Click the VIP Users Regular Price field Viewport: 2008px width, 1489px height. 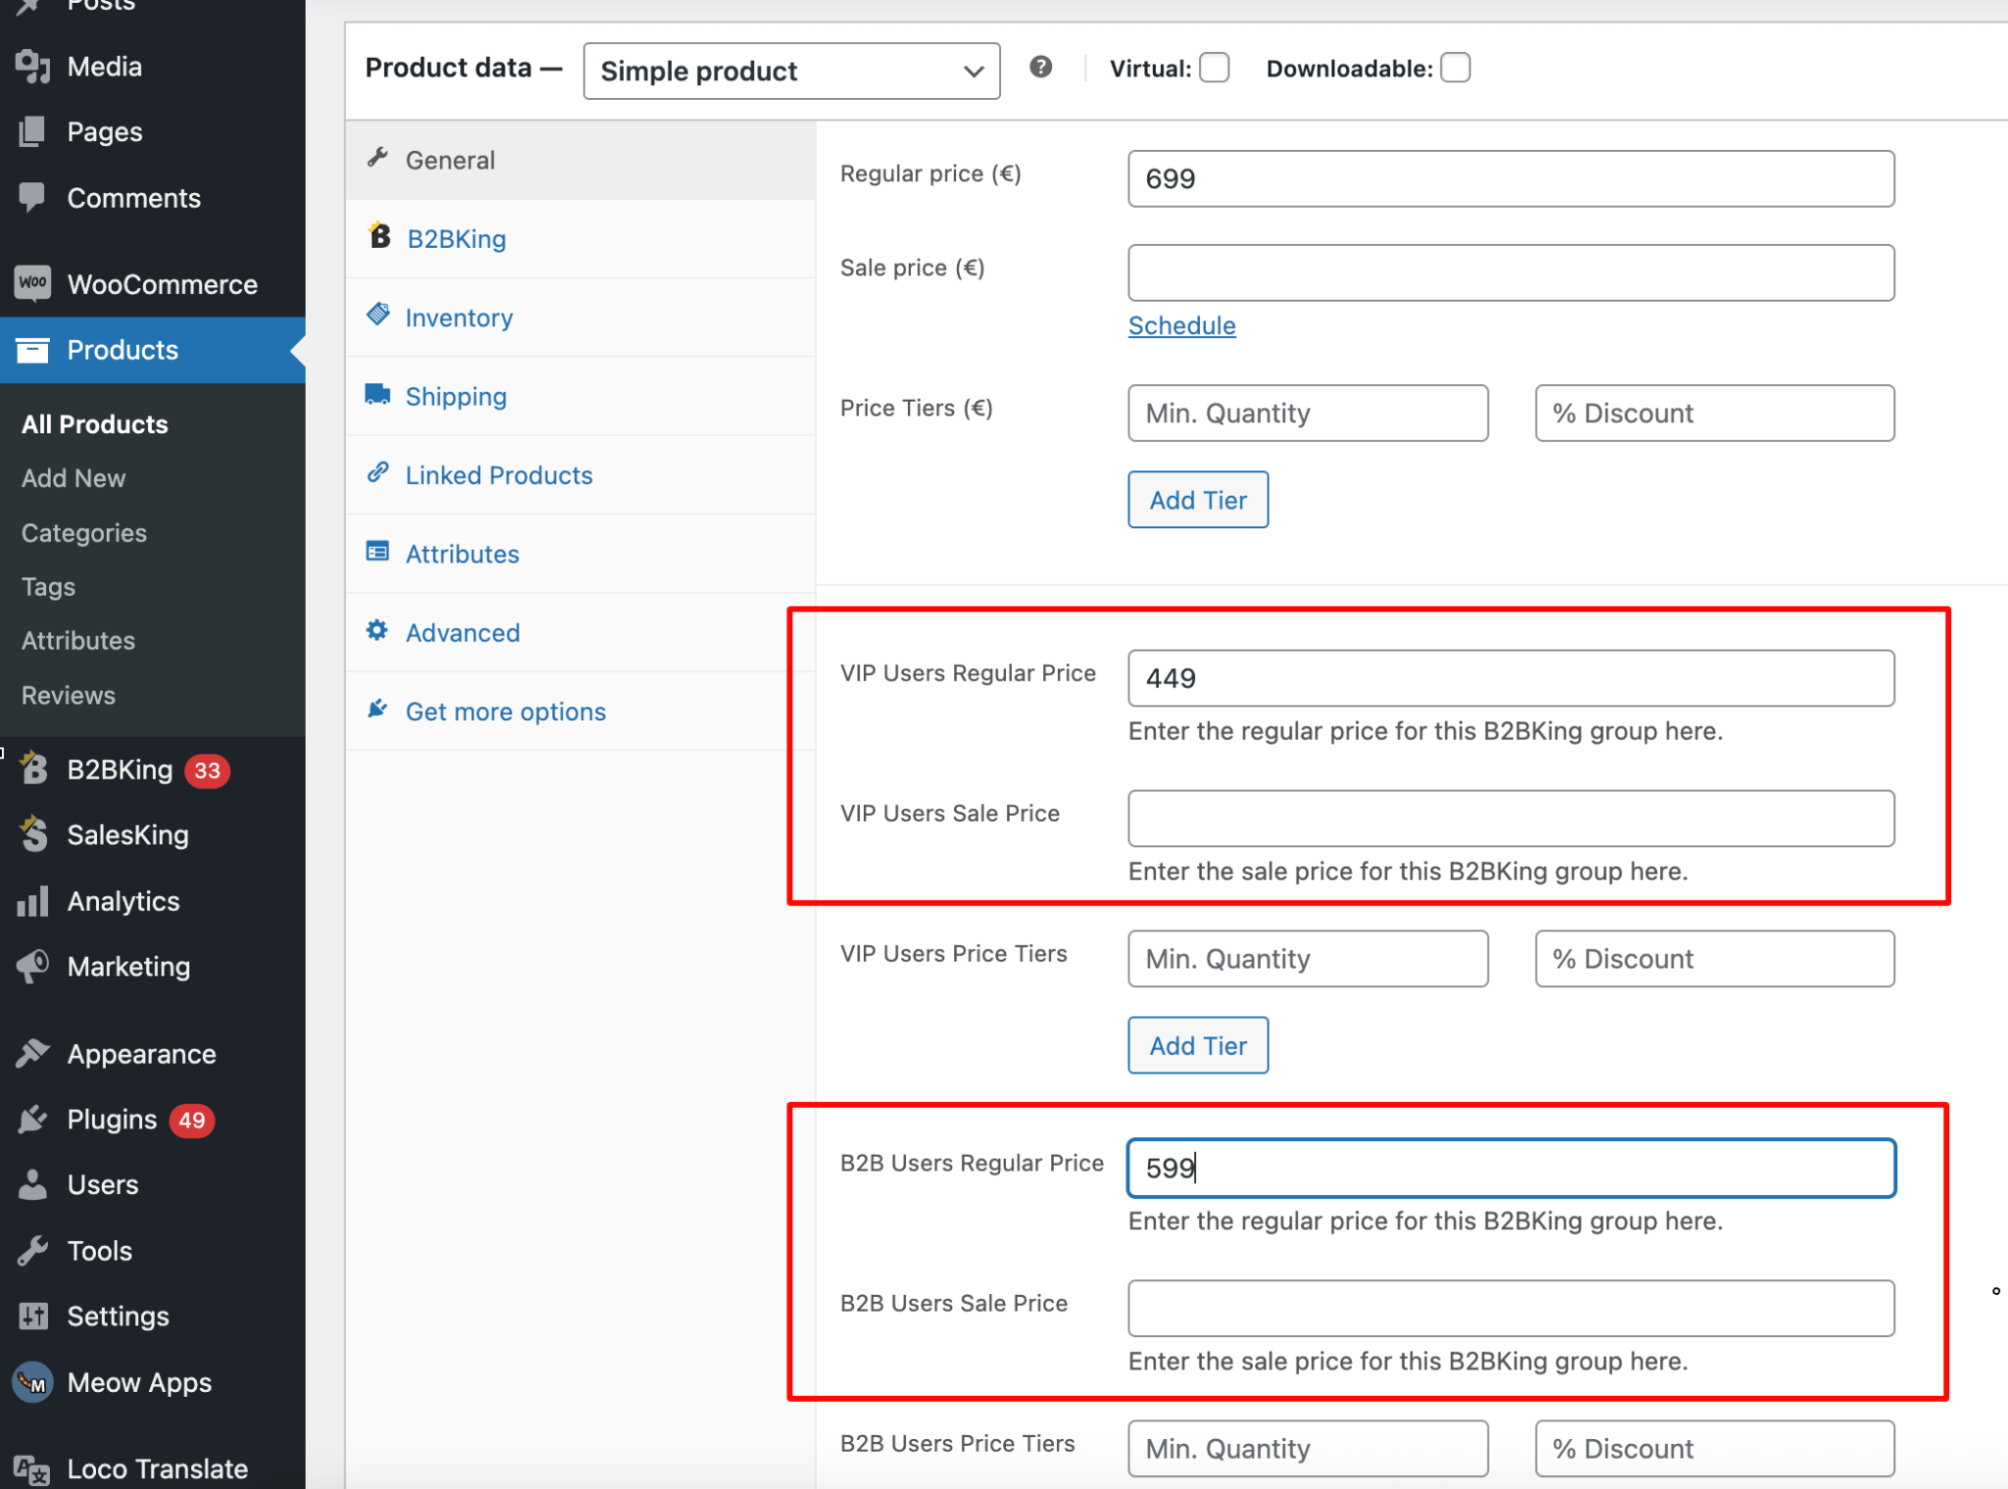coord(1509,677)
